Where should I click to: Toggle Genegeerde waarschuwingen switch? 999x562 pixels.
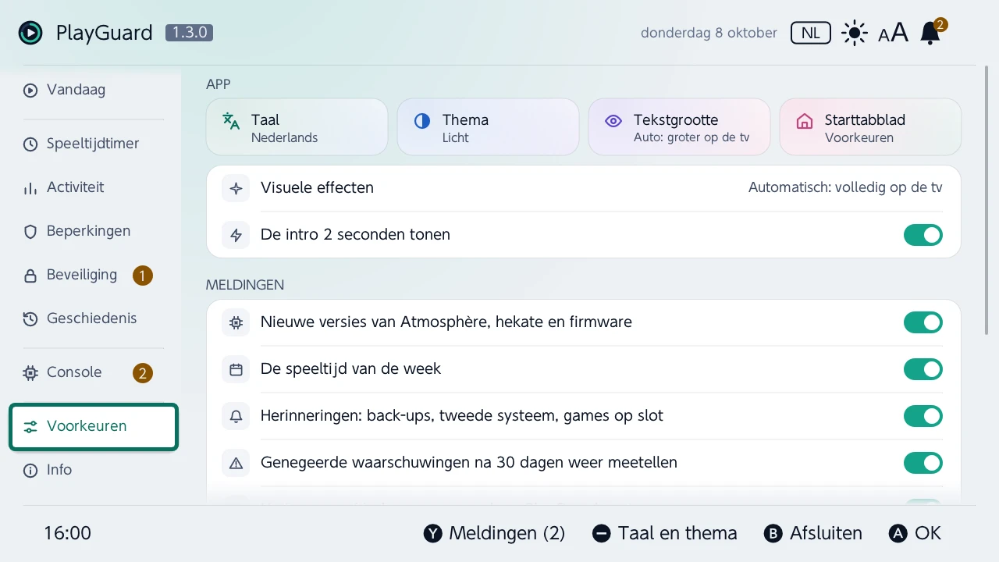pos(923,463)
